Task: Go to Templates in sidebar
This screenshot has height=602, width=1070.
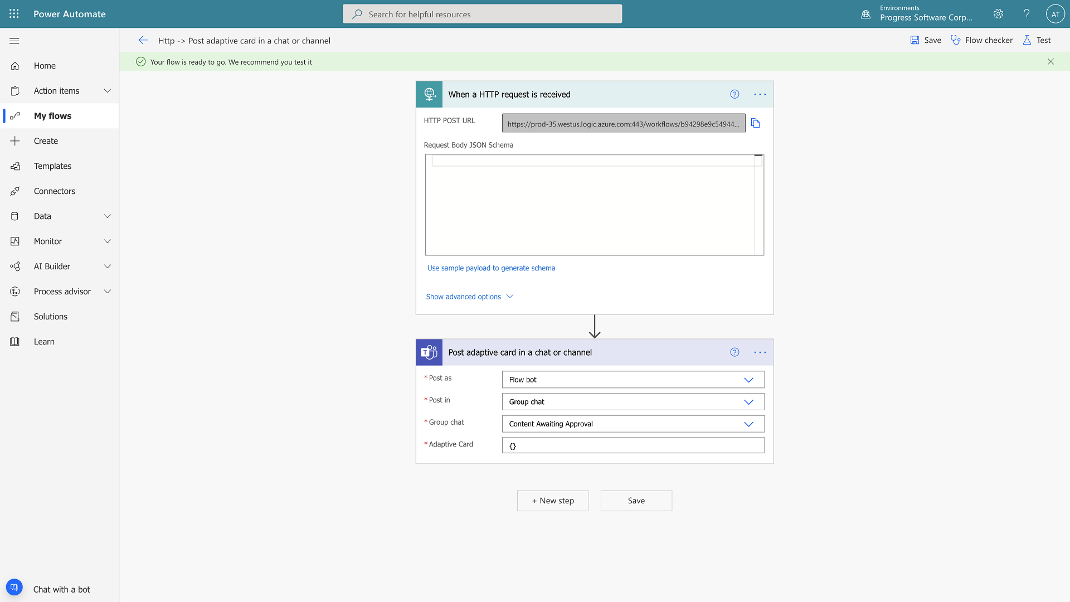Action: pyautogui.click(x=52, y=166)
